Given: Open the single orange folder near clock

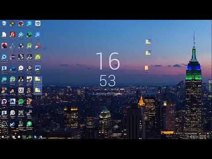Looking at the screenshot, I should [147, 68].
